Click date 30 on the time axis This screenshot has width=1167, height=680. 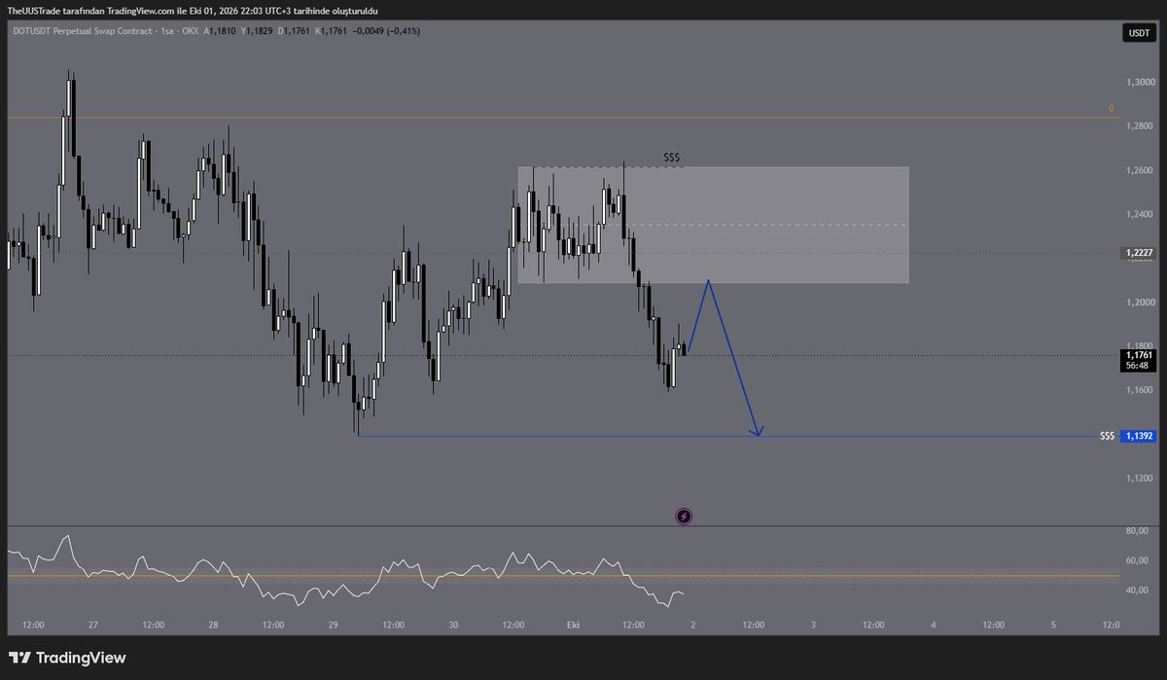coord(453,625)
